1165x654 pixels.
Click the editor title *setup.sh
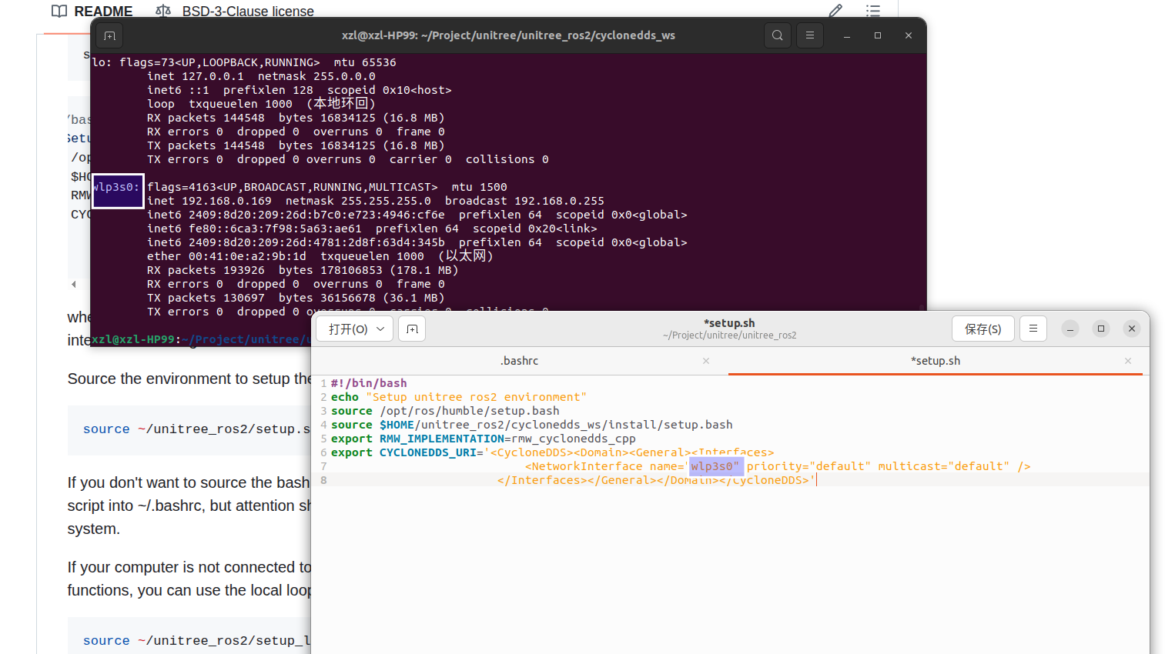[729, 323]
